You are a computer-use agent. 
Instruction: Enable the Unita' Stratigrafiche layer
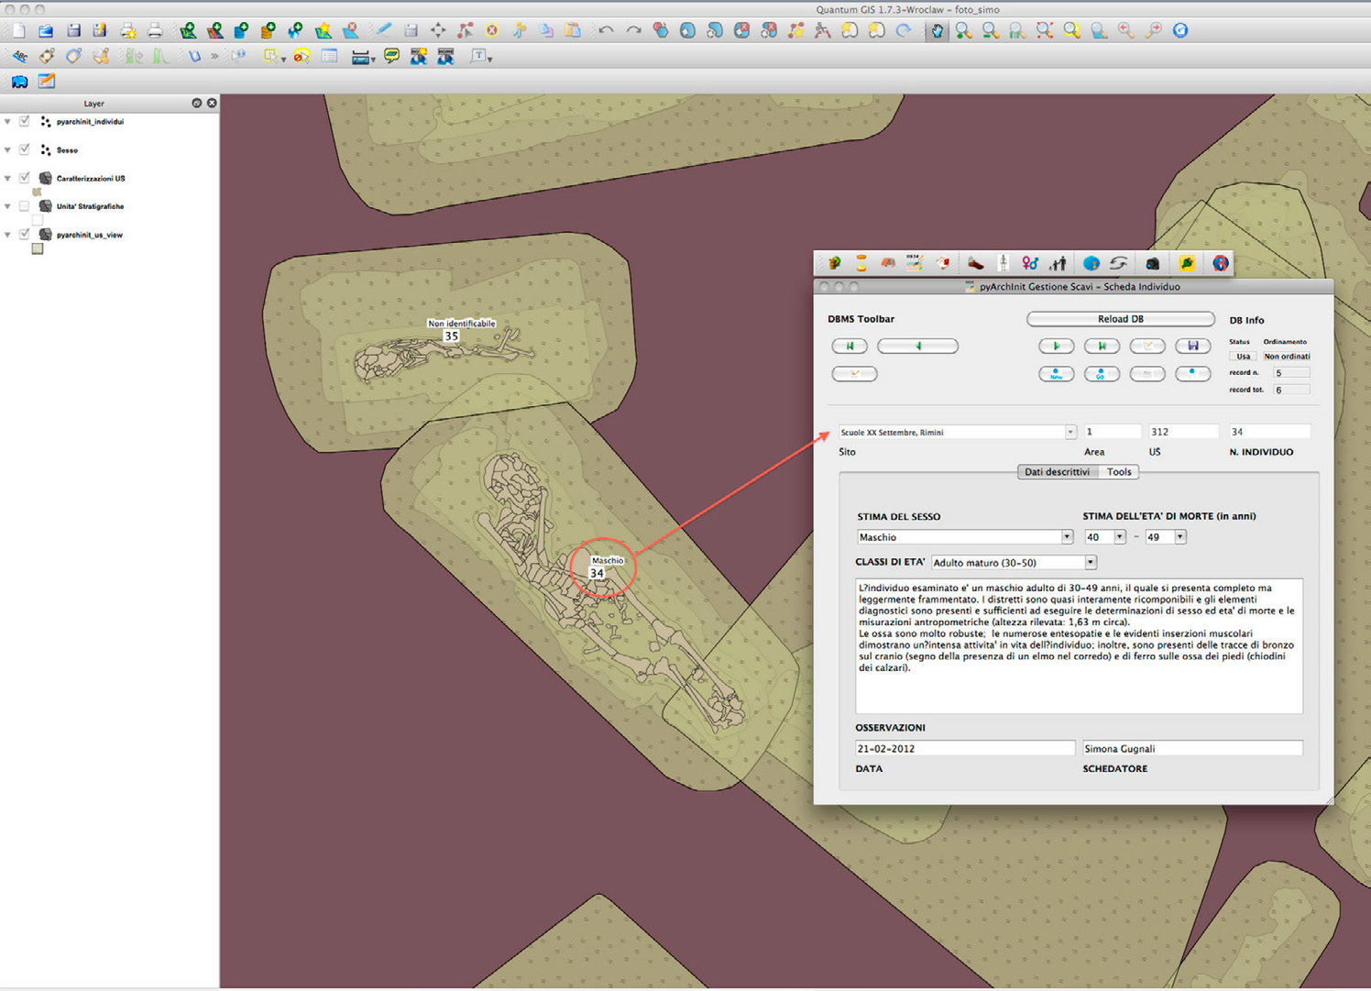[25, 206]
